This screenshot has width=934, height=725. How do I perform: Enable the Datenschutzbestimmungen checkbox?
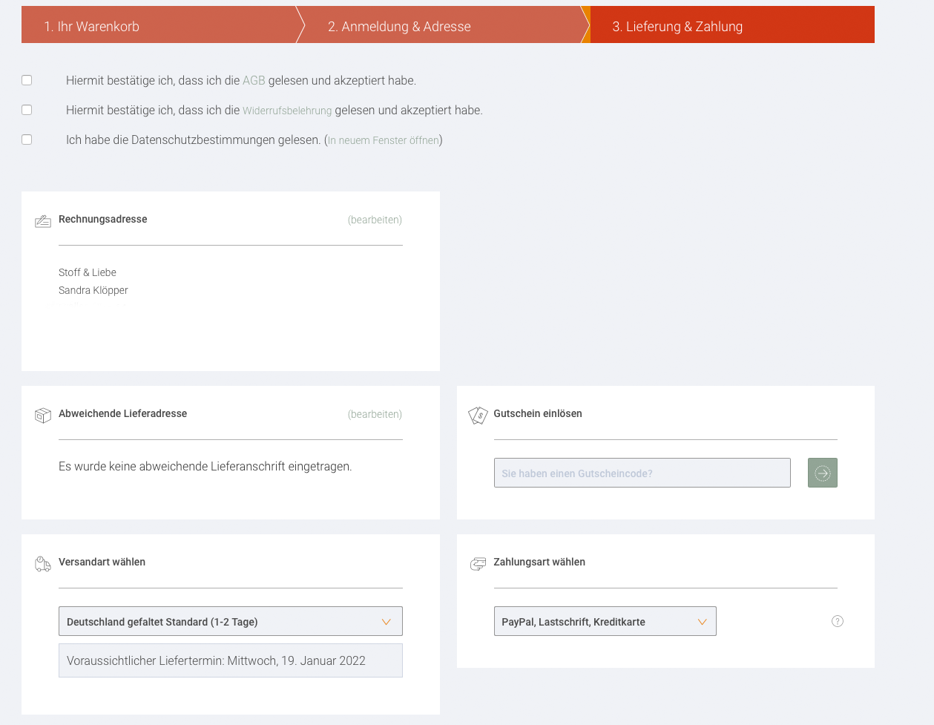(27, 140)
